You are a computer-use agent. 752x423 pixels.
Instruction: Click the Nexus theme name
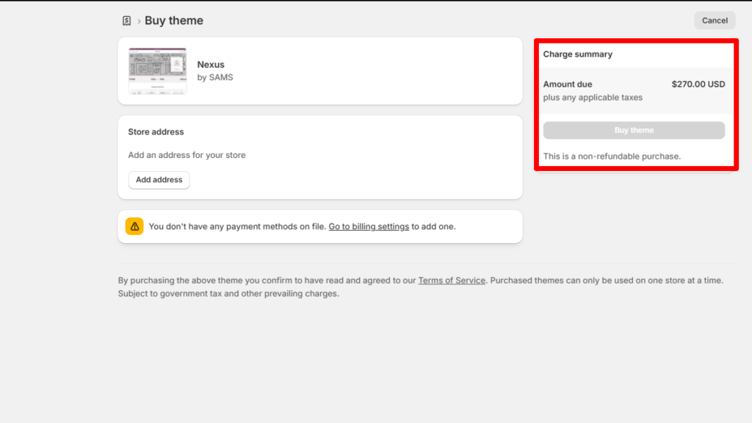(x=211, y=65)
